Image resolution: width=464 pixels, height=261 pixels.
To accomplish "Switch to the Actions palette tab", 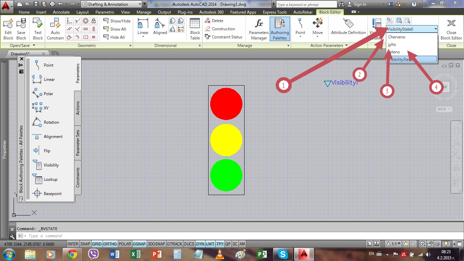I will [x=78, y=108].
